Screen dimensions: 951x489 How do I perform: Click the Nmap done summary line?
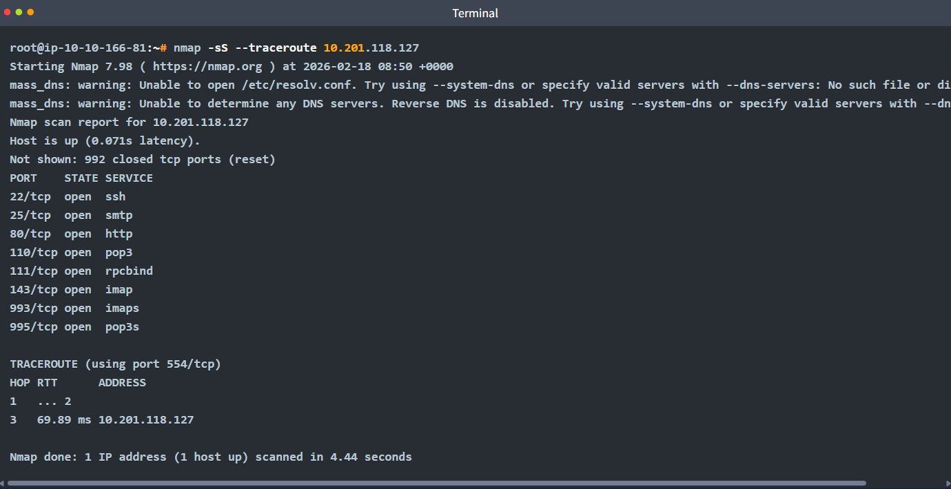[211, 457]
